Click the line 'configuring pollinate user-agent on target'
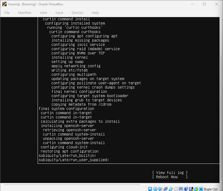Viewport: 223px width, 191px height. click(x=96, y=83)
